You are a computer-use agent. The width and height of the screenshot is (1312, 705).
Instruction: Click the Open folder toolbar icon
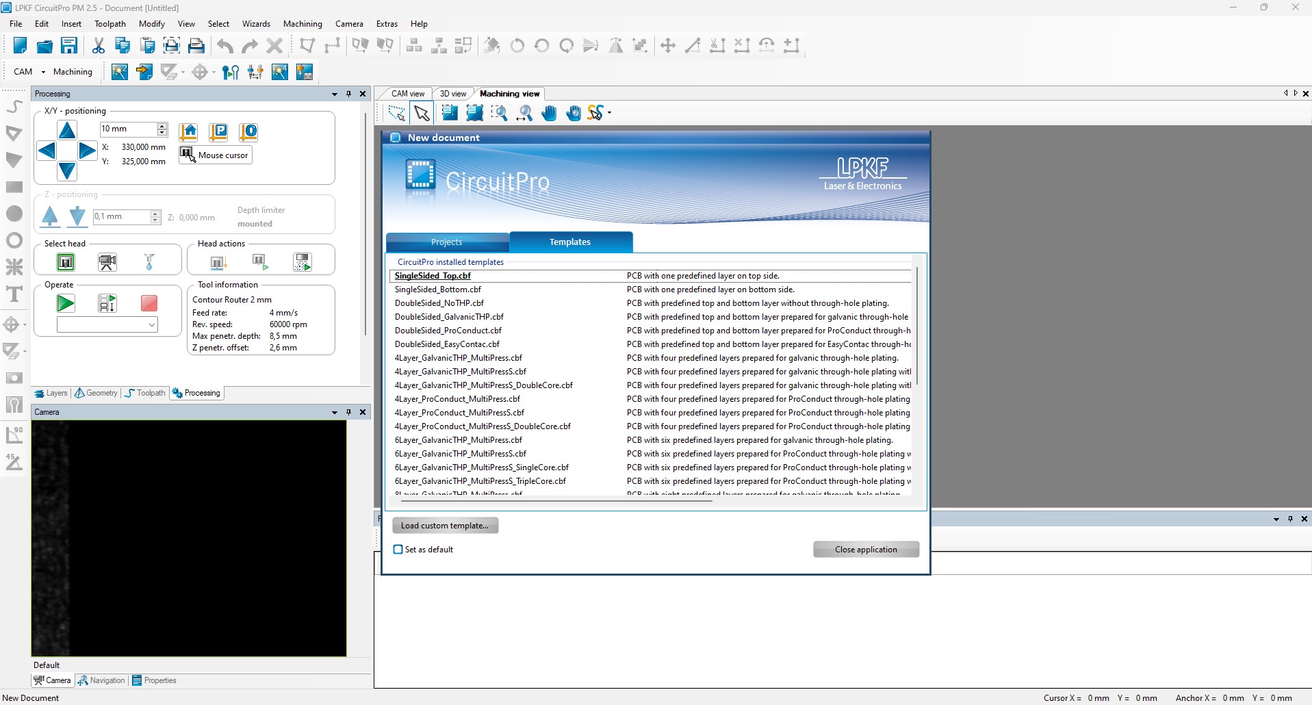click(x=44, y=46)
